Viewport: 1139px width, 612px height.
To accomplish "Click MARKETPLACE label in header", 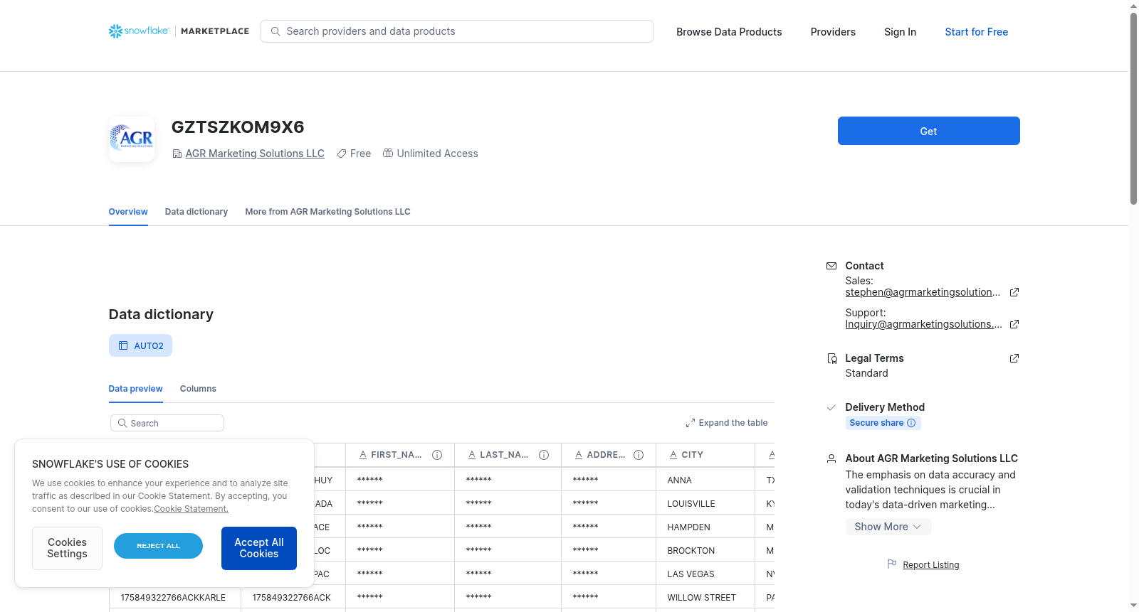I will click(215, 31).
